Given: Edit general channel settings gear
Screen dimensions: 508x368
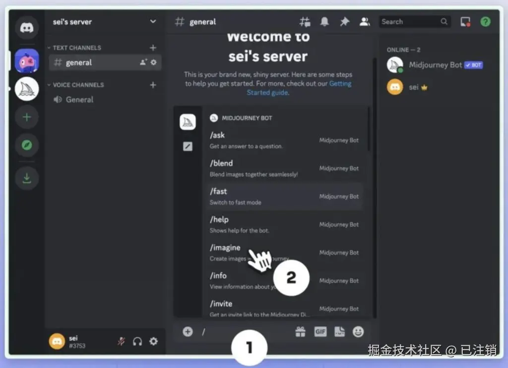Looking at the screenshot, I should tap(154, 62).
